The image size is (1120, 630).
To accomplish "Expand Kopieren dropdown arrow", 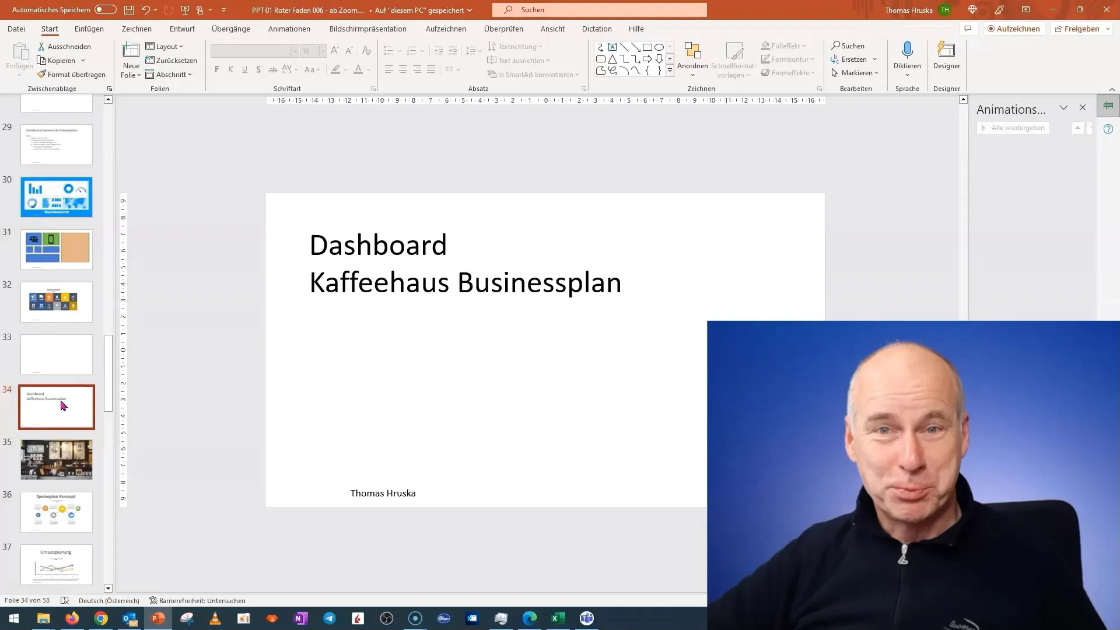I will point(83,60).
